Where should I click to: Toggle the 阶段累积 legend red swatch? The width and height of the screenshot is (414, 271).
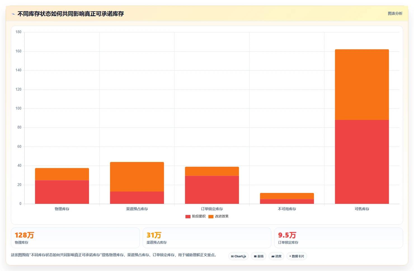(x=188, y=216)
